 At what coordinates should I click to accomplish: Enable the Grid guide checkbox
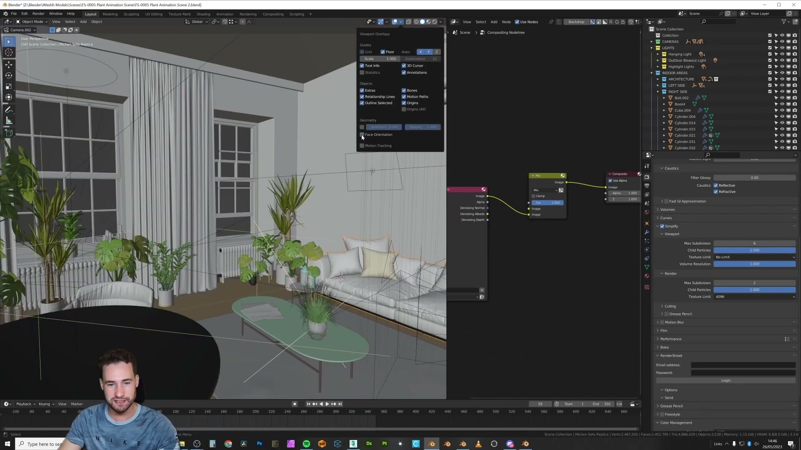362,52
